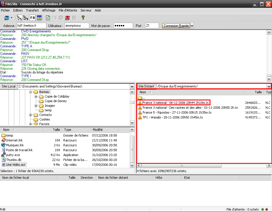Click the Musiques.lnk globe icon

[x=3, y=145]
